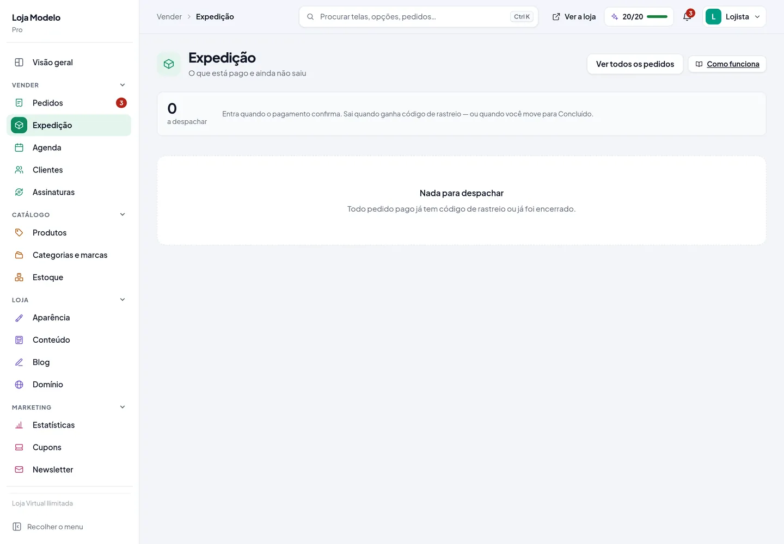The width and height of the screenshot is (784, 544).
Task: Open Clientes menu item
Action: (x=69, y=170)
